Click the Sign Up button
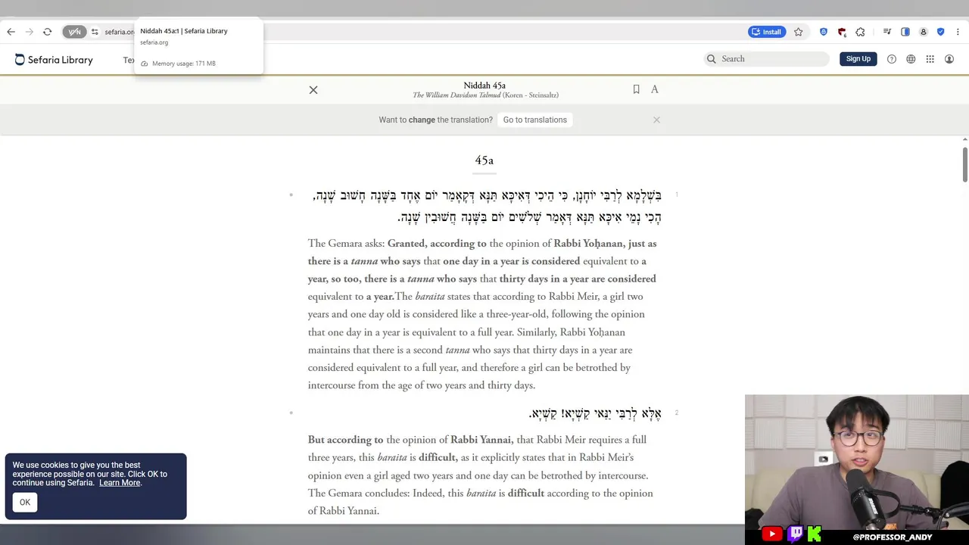This screenshot has width=969, height=545. tap(858, 59)
